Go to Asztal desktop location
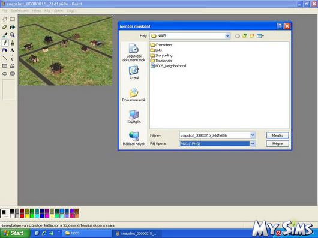The image size is (318, 238). tap(134, 73)
